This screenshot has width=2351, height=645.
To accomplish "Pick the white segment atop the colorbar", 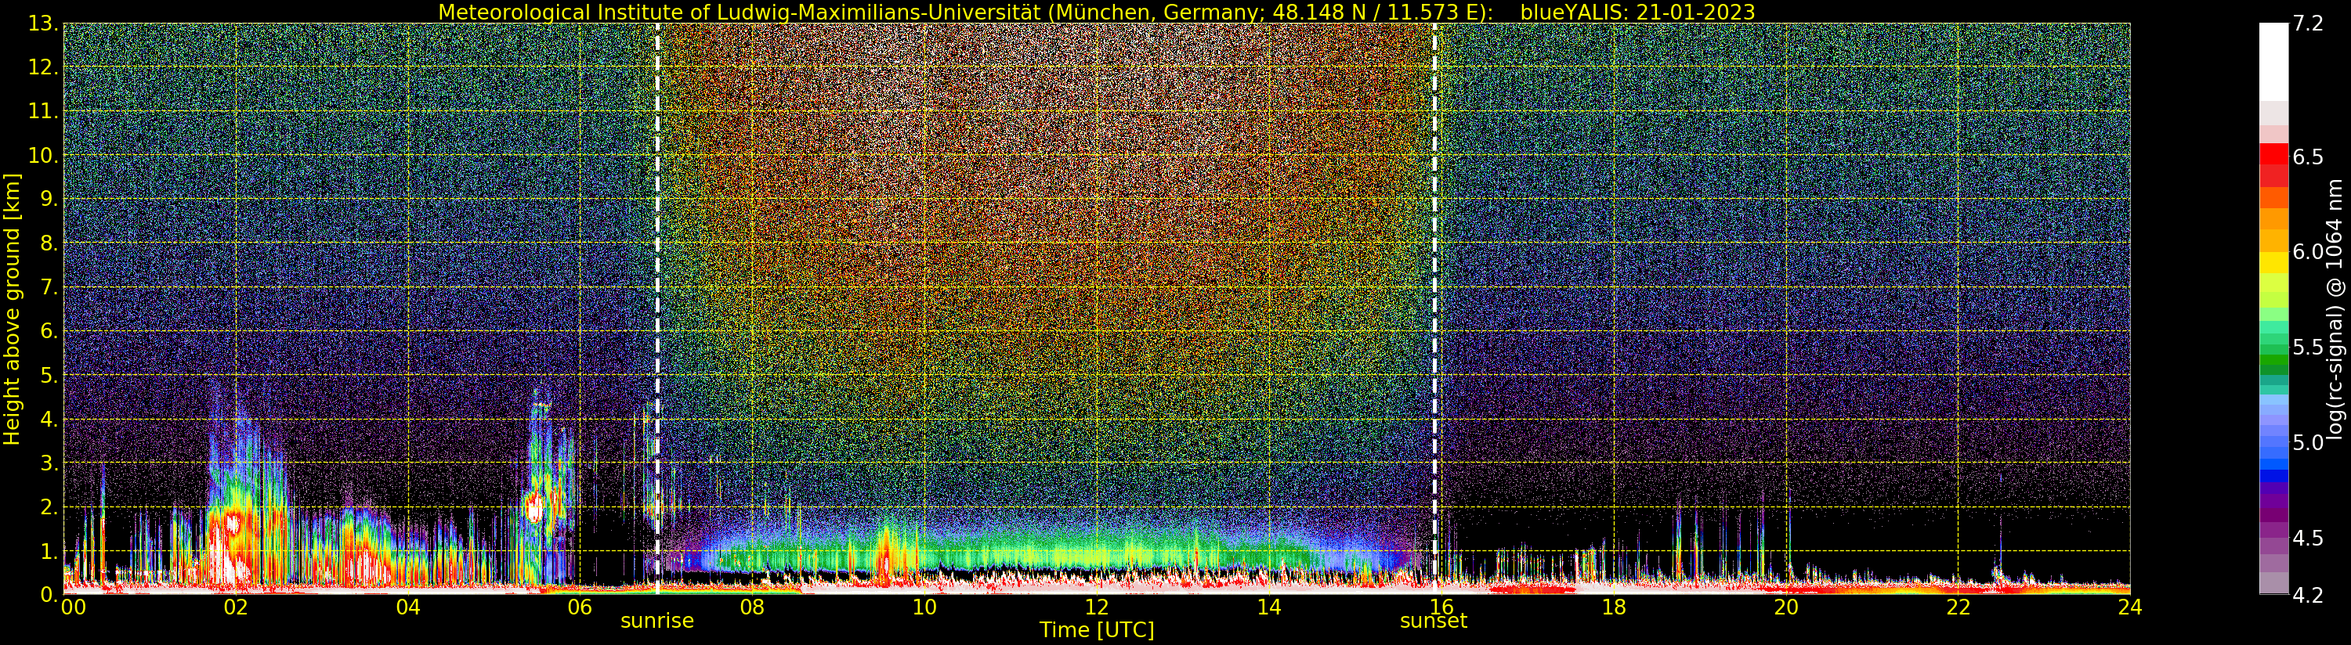I will point(2274,61).
